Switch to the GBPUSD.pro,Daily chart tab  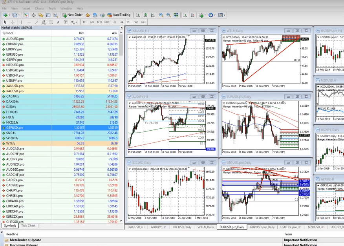pyautogui.click(x=262, y=227)
